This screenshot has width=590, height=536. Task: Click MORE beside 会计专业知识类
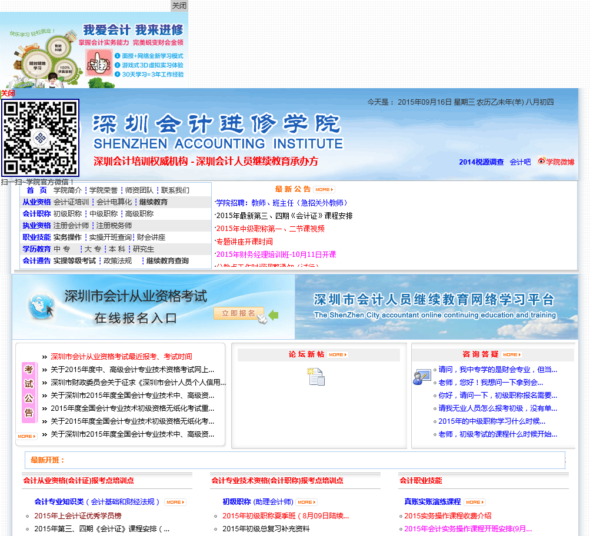tap(175, 502)
